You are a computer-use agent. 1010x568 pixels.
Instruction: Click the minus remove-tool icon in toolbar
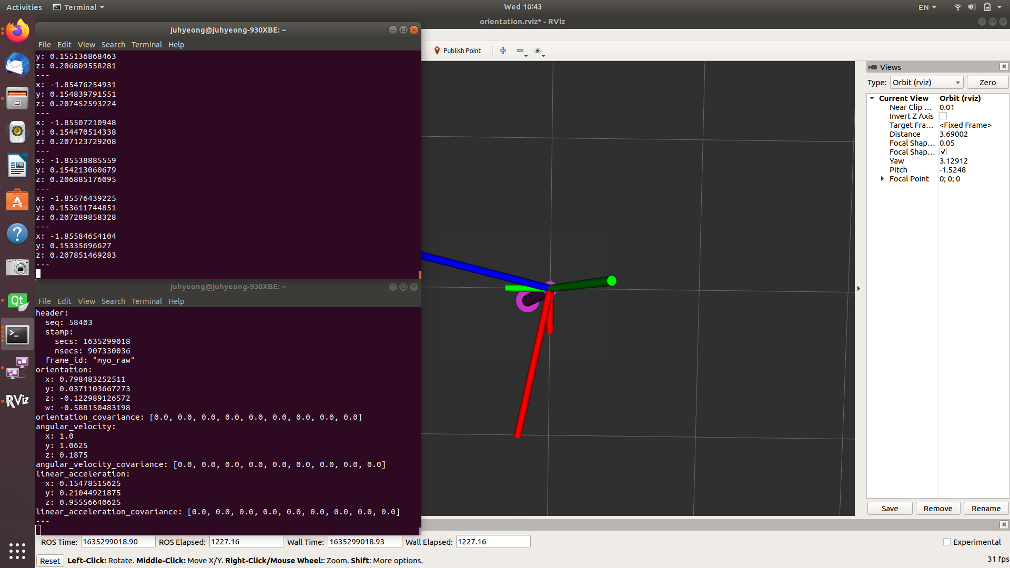point(520,50)
